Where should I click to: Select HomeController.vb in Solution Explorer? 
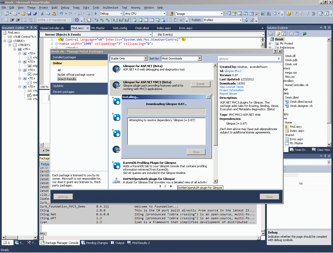point(297,85)
